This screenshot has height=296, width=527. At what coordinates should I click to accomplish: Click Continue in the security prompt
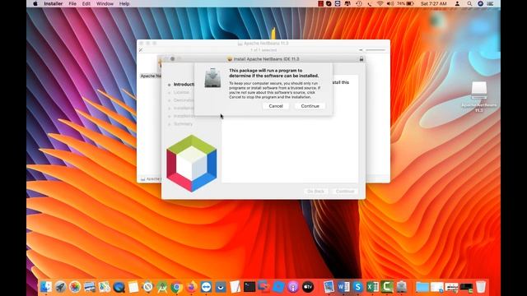tap(310, 106)
